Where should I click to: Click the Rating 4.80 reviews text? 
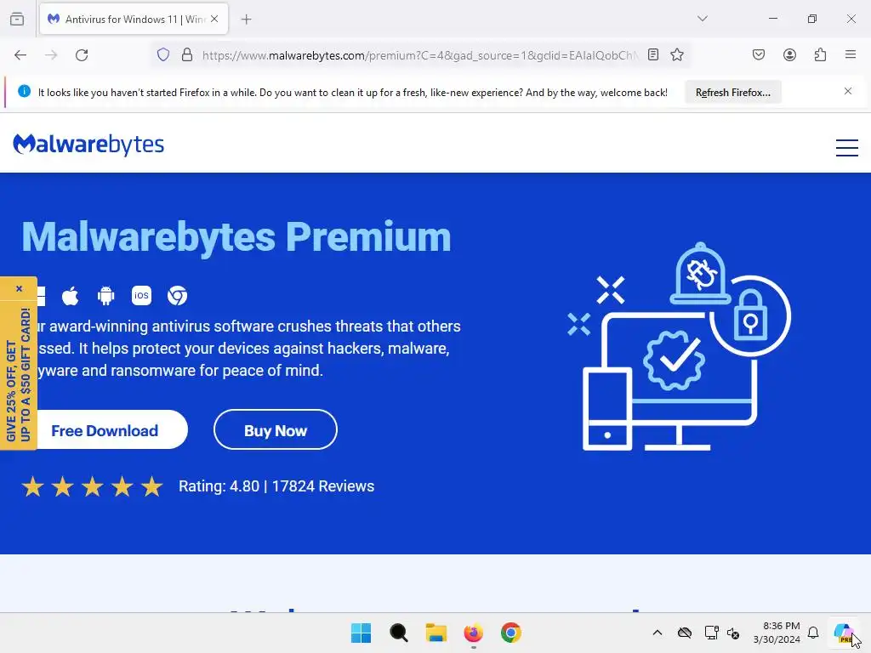coord(276,485)
